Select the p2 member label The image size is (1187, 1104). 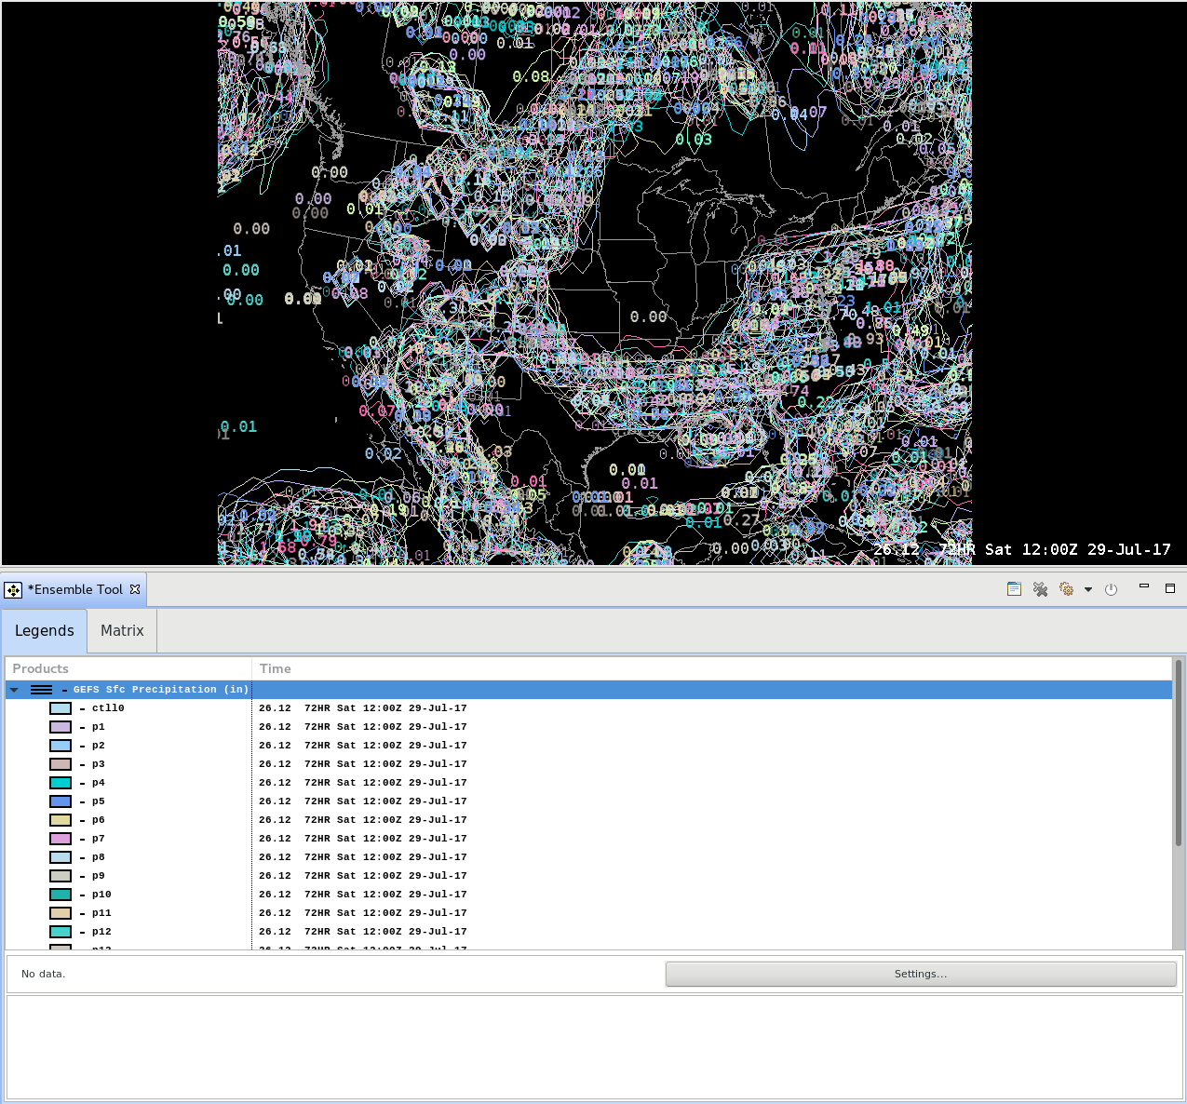pyautogui.click(x=99, y=746)
